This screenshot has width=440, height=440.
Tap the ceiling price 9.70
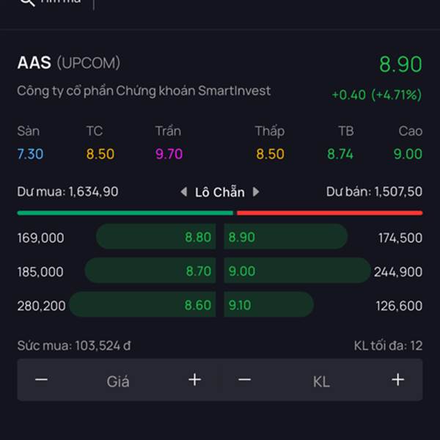pyautogui.click(x=169, y=154)
